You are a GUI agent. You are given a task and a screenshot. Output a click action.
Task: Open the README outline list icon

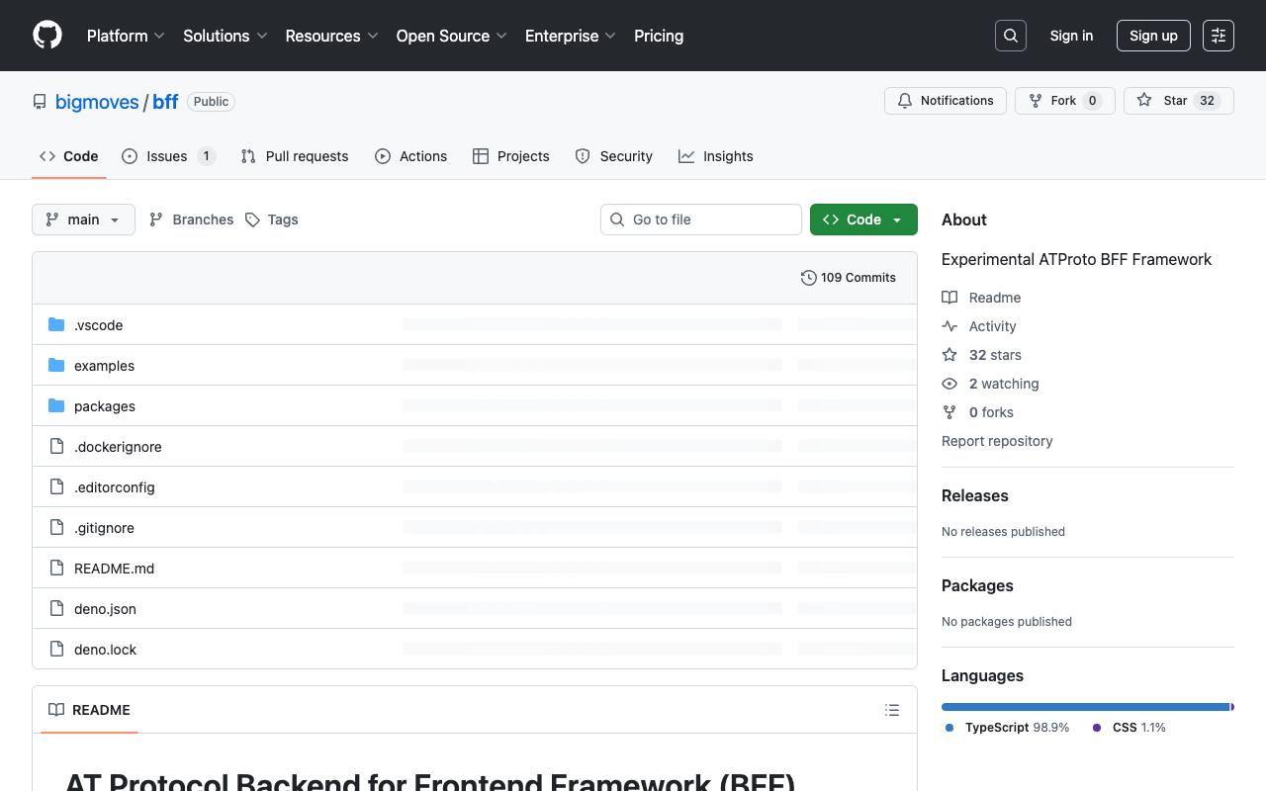click(x=892, y=710)
